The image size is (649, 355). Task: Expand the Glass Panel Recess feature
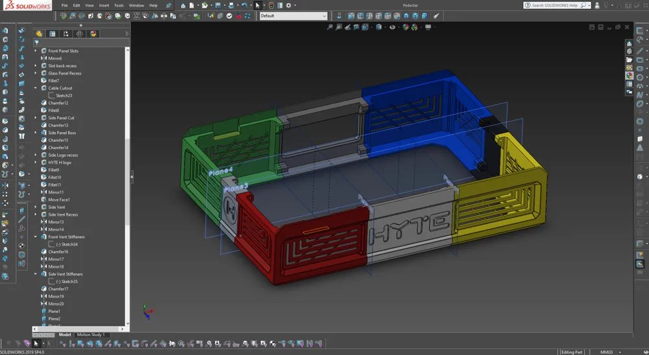pyautogui.click(x=35, y=73)
